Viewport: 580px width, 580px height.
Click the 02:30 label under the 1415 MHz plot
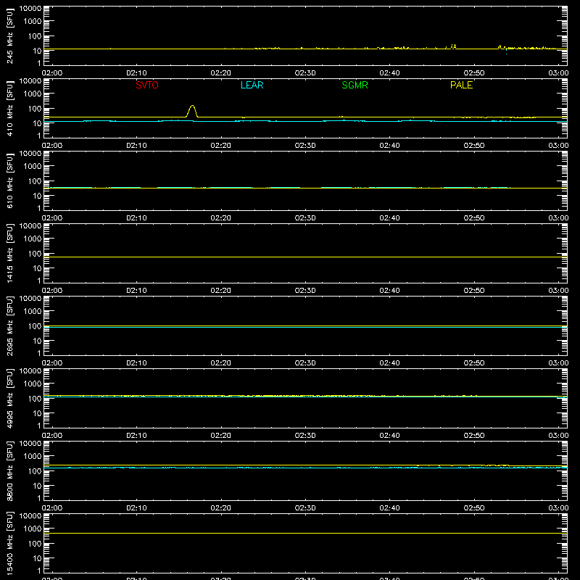point(305,291)
